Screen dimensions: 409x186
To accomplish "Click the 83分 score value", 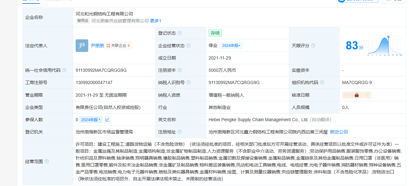I will (x=354, y=46).
